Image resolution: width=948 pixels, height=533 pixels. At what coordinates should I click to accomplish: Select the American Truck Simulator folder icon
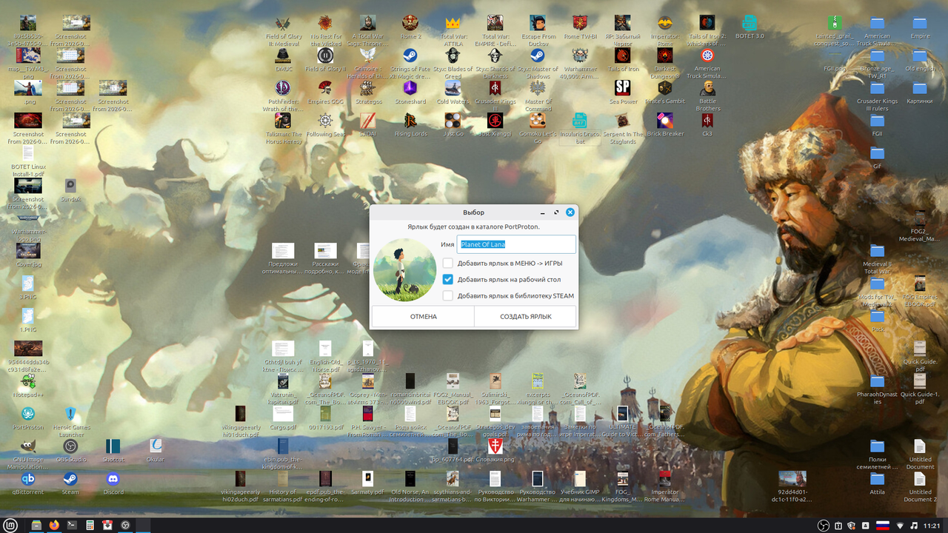tap(878, 23)
